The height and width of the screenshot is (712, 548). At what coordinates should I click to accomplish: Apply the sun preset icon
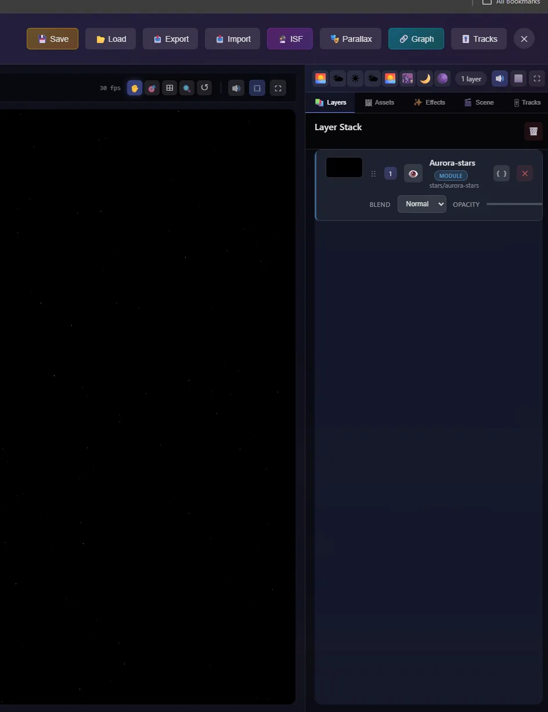355,78
